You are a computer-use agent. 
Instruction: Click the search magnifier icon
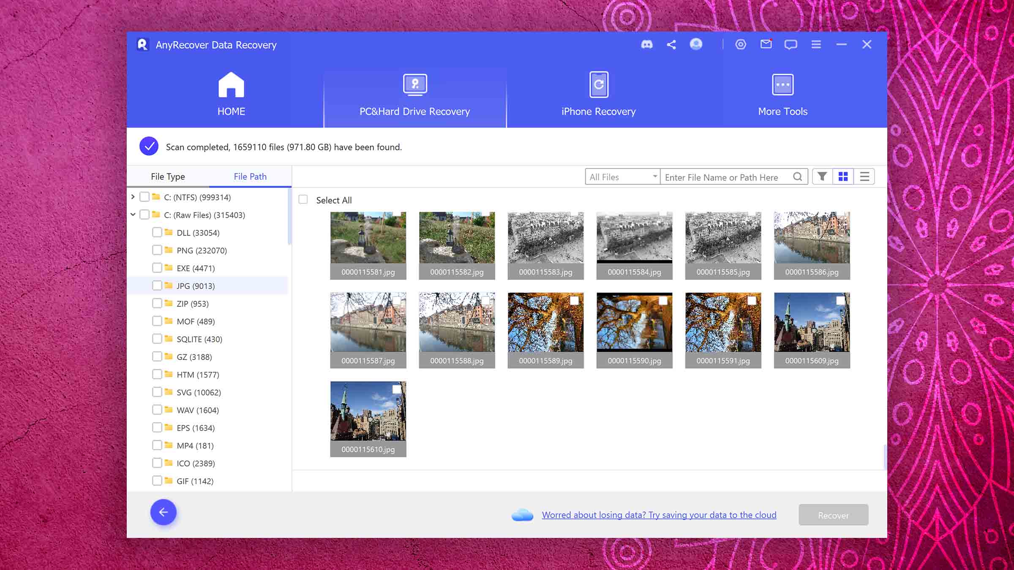click(x=797, y=176)
